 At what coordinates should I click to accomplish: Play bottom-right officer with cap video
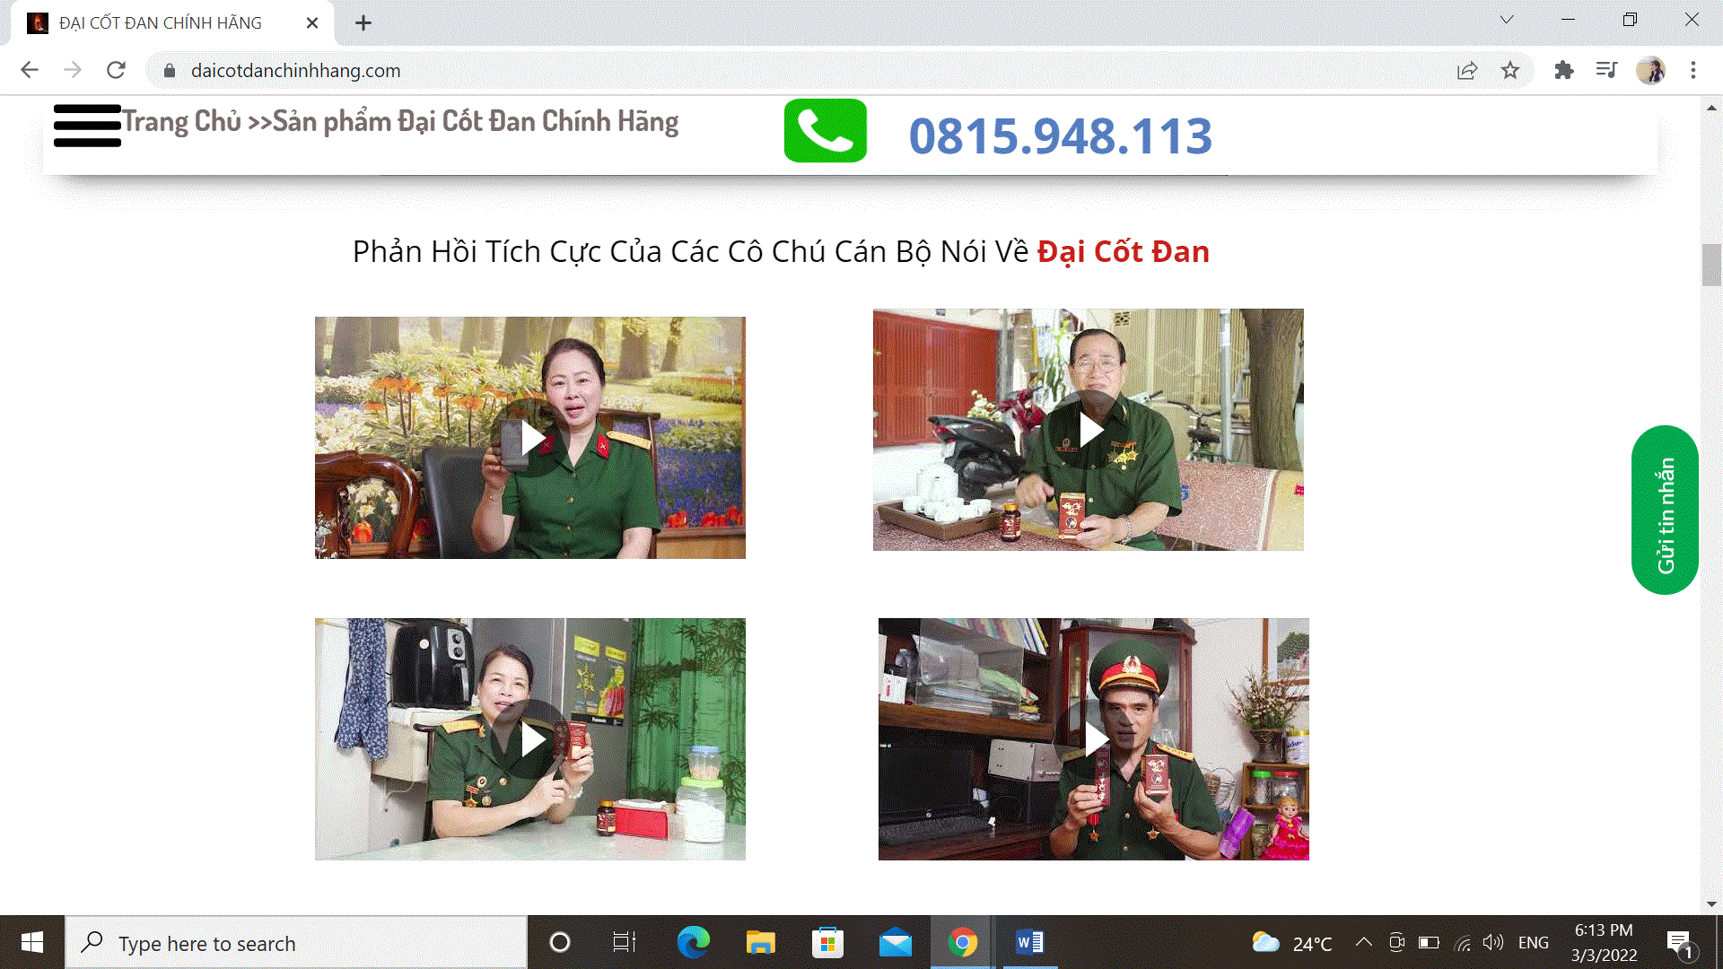point(1094,739)
